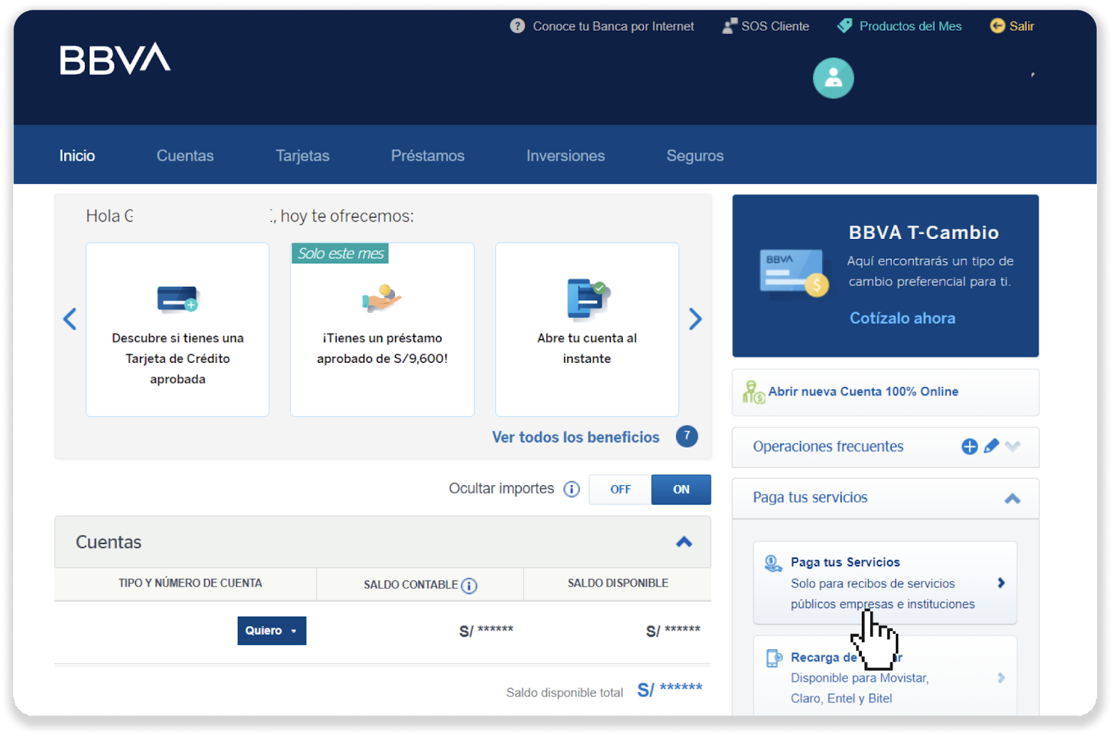1113x736 pixels.
Task: Click the carousel right arrow
Action: pyautogui.click(x=695, y=319)
